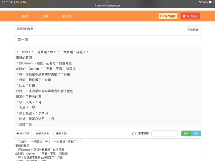Screen dimensions: 215x161
Task: Tap the three-dot multitasking indicator at top
Action: tap(107, 2)
